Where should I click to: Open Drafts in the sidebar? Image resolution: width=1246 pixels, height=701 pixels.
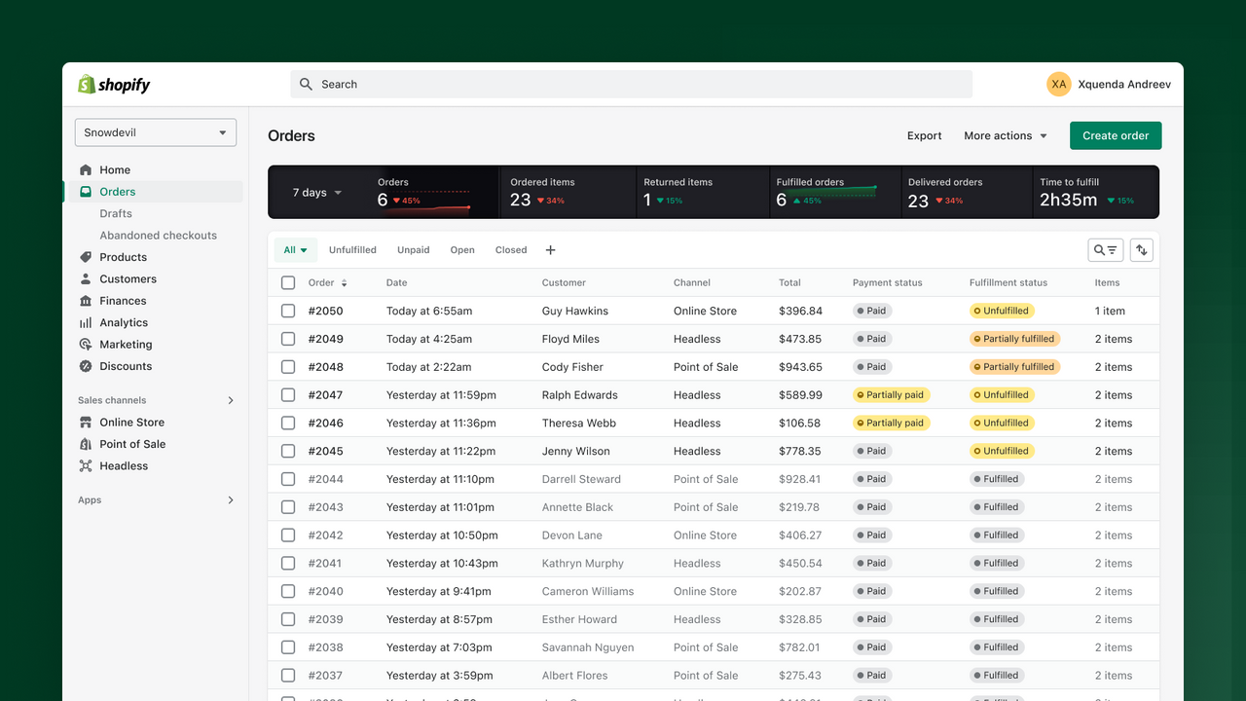(116, 213)
